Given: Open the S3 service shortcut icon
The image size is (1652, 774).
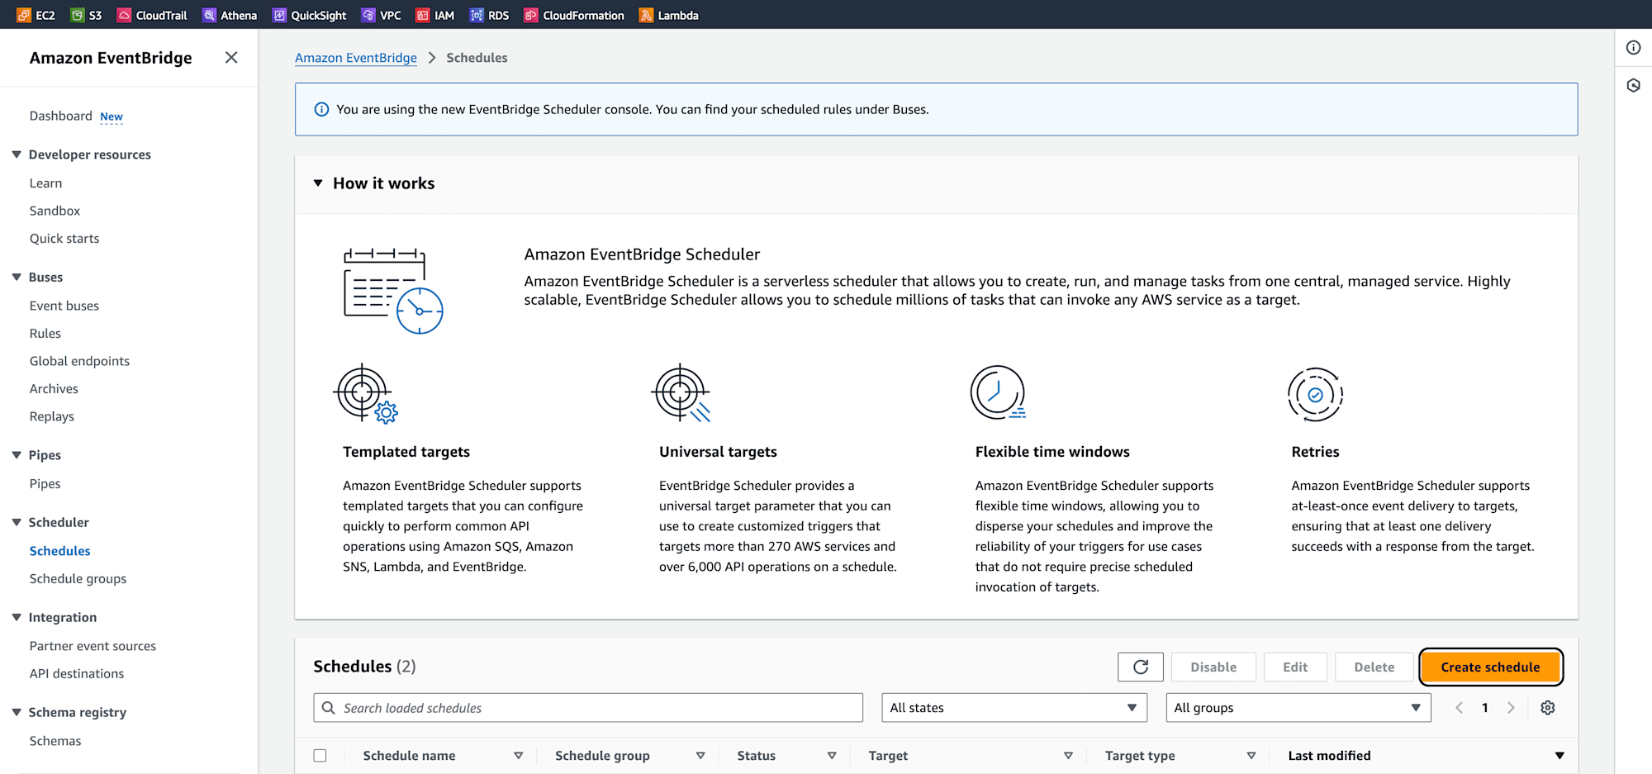Looking at the screenshot, I should [x=77, y=15].
